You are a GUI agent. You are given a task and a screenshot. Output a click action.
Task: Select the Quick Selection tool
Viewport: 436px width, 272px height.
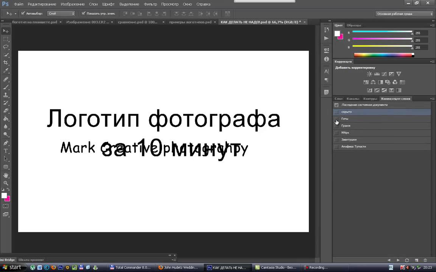(6, 55)
